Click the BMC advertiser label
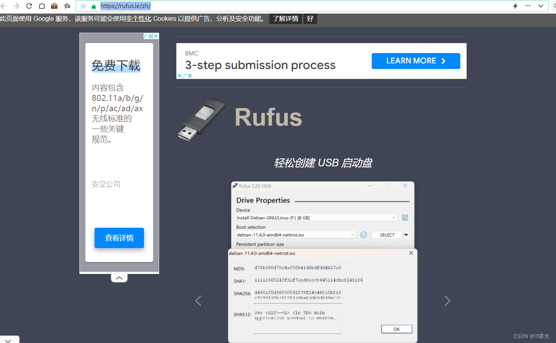Viewport: 556px width, 343px height. (191, 53)
